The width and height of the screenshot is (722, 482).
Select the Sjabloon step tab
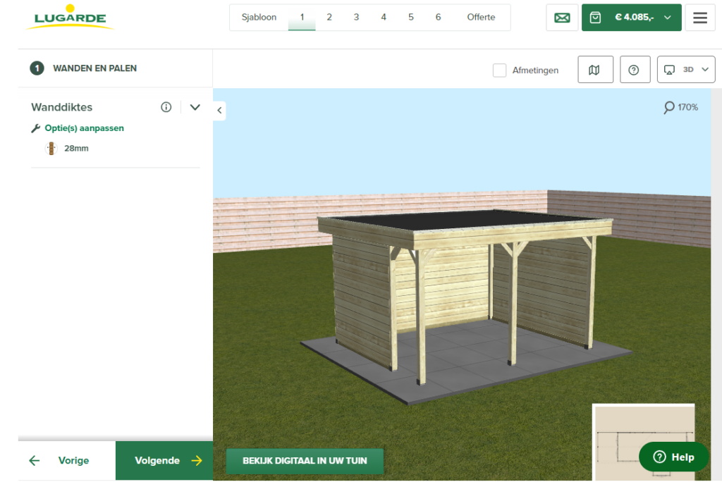tap(259, 18)
